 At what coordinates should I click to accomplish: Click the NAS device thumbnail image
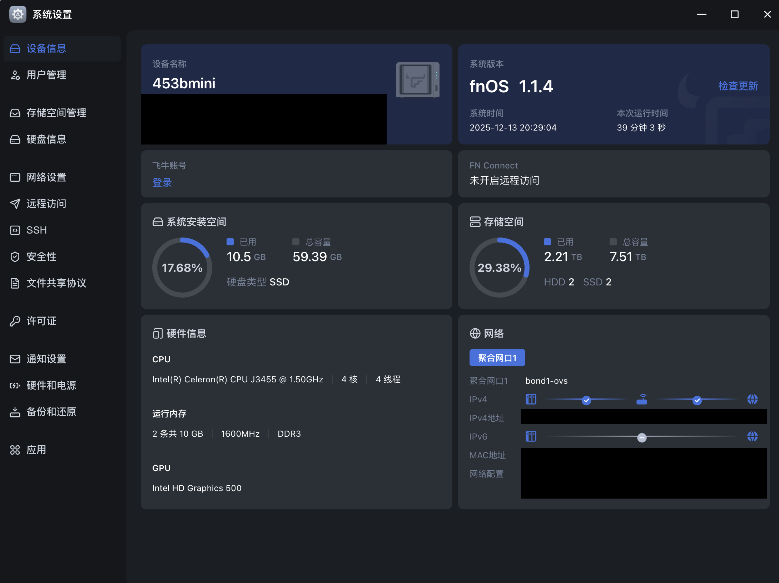[x=417, y=80]
